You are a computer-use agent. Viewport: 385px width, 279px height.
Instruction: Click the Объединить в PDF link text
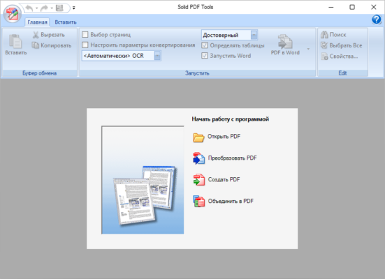pos(231,201)
